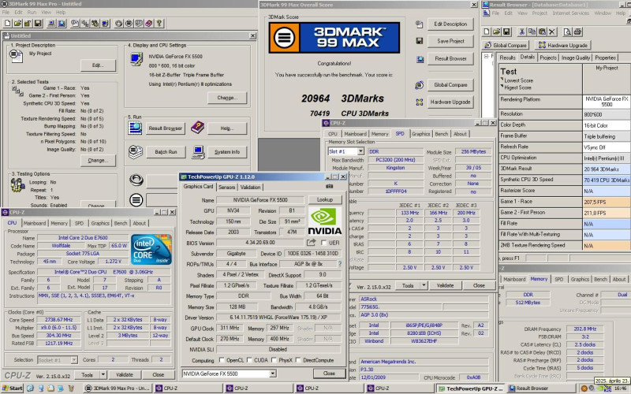
Task: Click Batch Run stacked disks icon
Action: pyautogui.click(x=136, y=151)
